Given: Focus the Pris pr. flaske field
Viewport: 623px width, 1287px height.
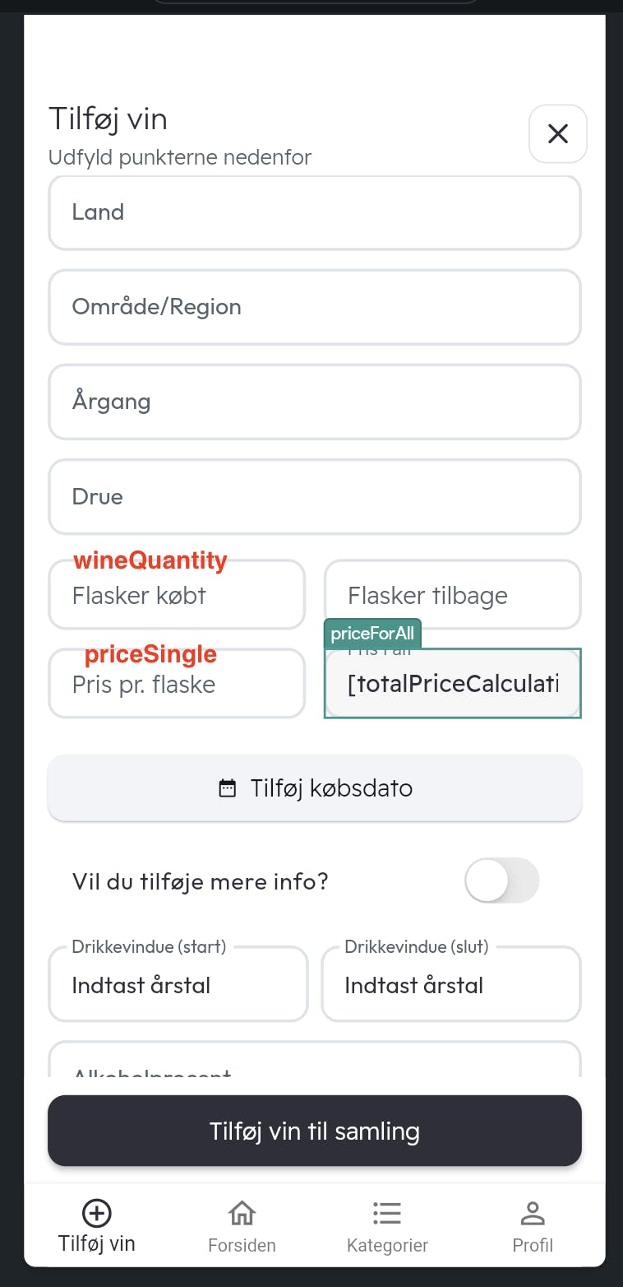Looking at the screenshot, I should [177, 683].
